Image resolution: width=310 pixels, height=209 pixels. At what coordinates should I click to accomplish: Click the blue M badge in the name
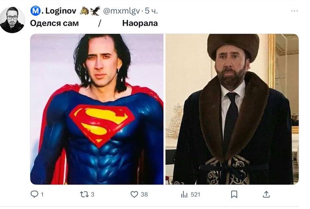tap(35, 11)
